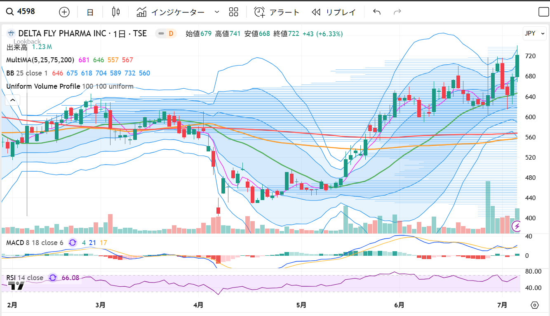Viewport: 550px width, 316px height.
Task: Redo chart action arrow
Action: [397, 12]
